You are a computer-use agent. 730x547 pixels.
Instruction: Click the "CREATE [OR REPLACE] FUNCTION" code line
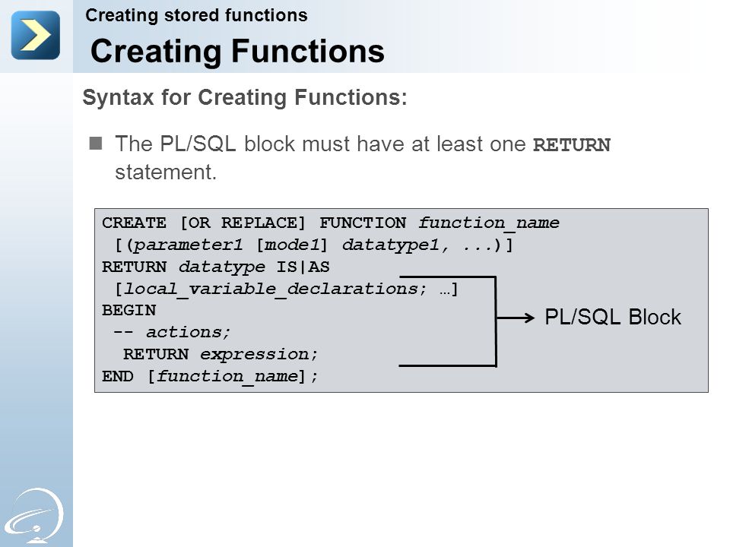[331, 223]
